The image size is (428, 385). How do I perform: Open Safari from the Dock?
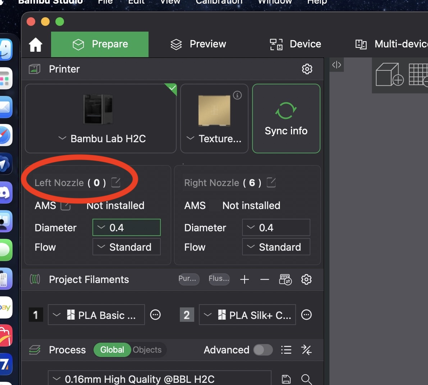click(5, 135)
